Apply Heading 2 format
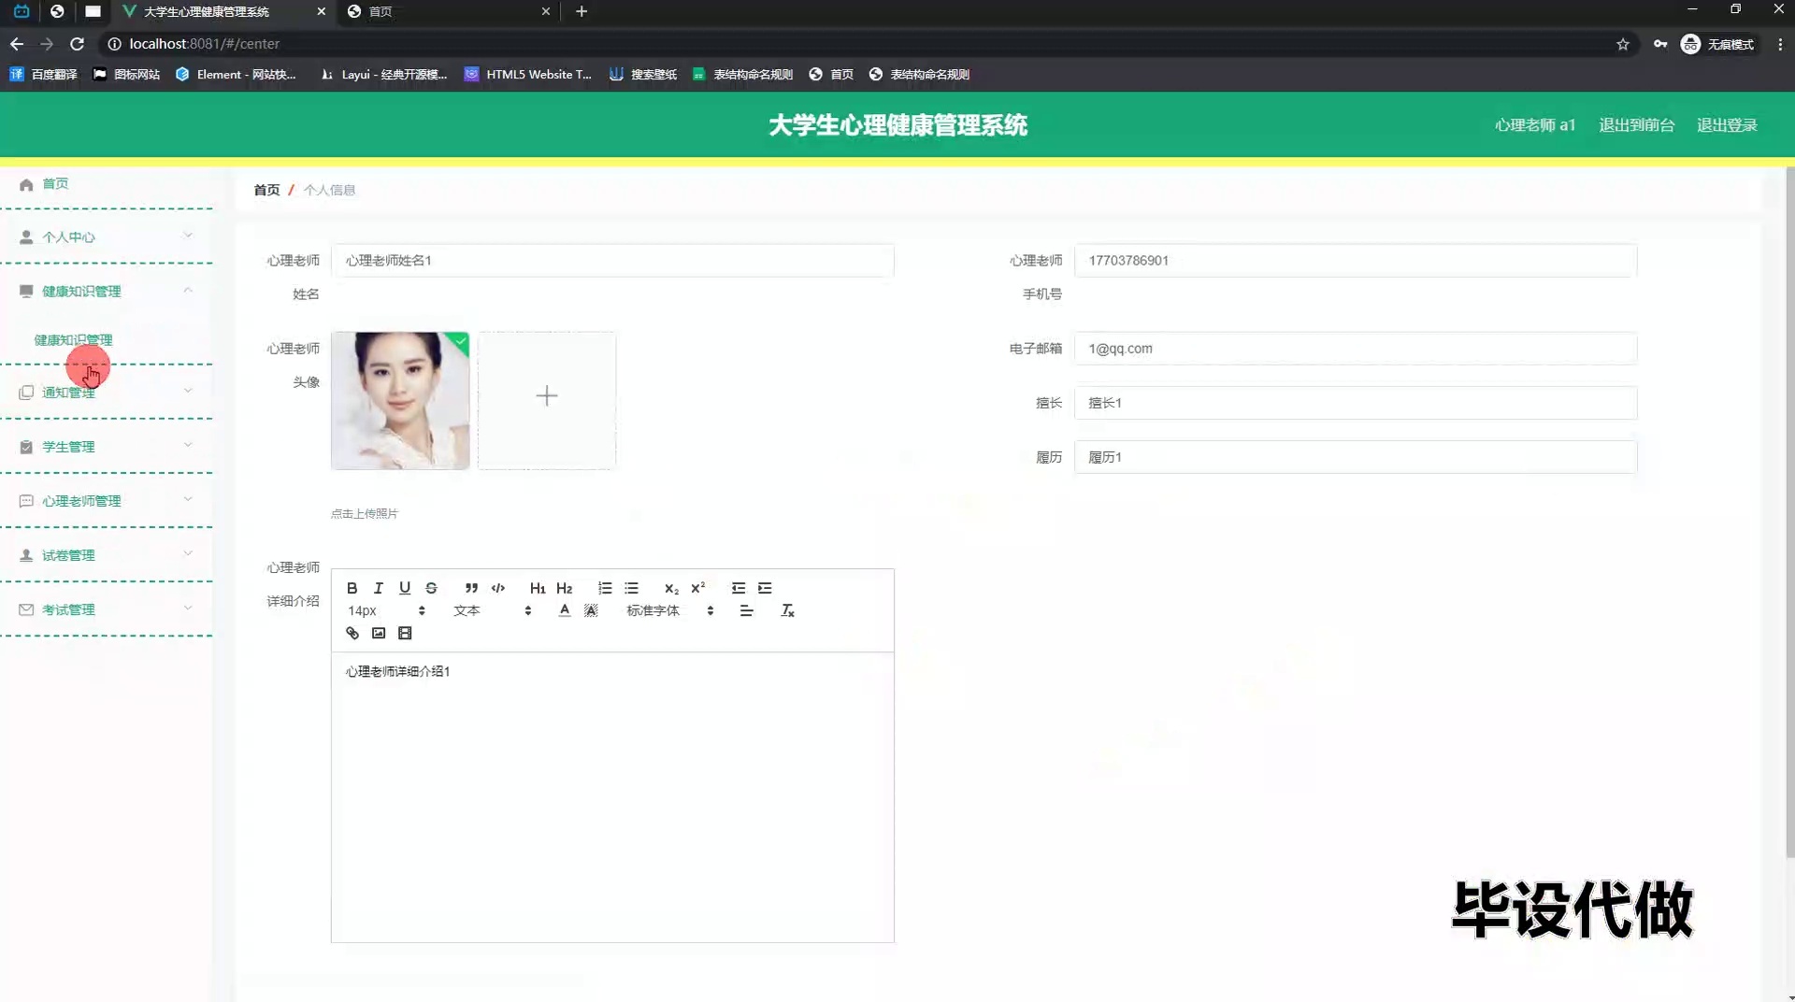 click(564, 588)
